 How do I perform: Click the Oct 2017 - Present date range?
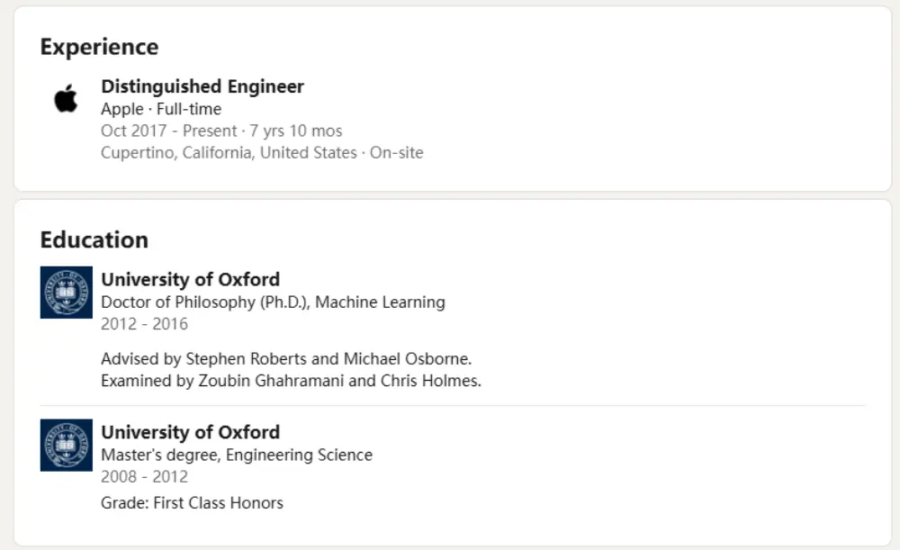pyautogui.click(x=167, y=131)
